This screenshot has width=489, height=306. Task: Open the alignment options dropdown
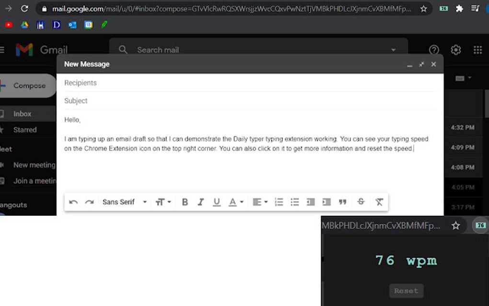pyautogui.click(x=259, y=202)
